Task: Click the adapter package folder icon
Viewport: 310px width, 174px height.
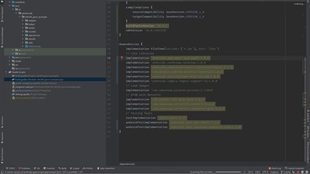Action: point(27,20)
